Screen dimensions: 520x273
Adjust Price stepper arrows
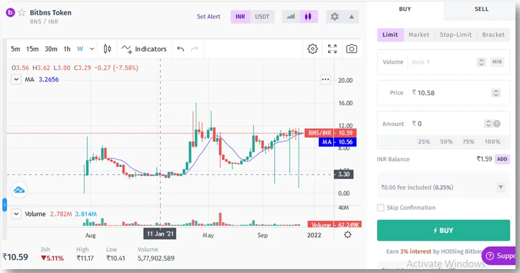click(496, 93)
